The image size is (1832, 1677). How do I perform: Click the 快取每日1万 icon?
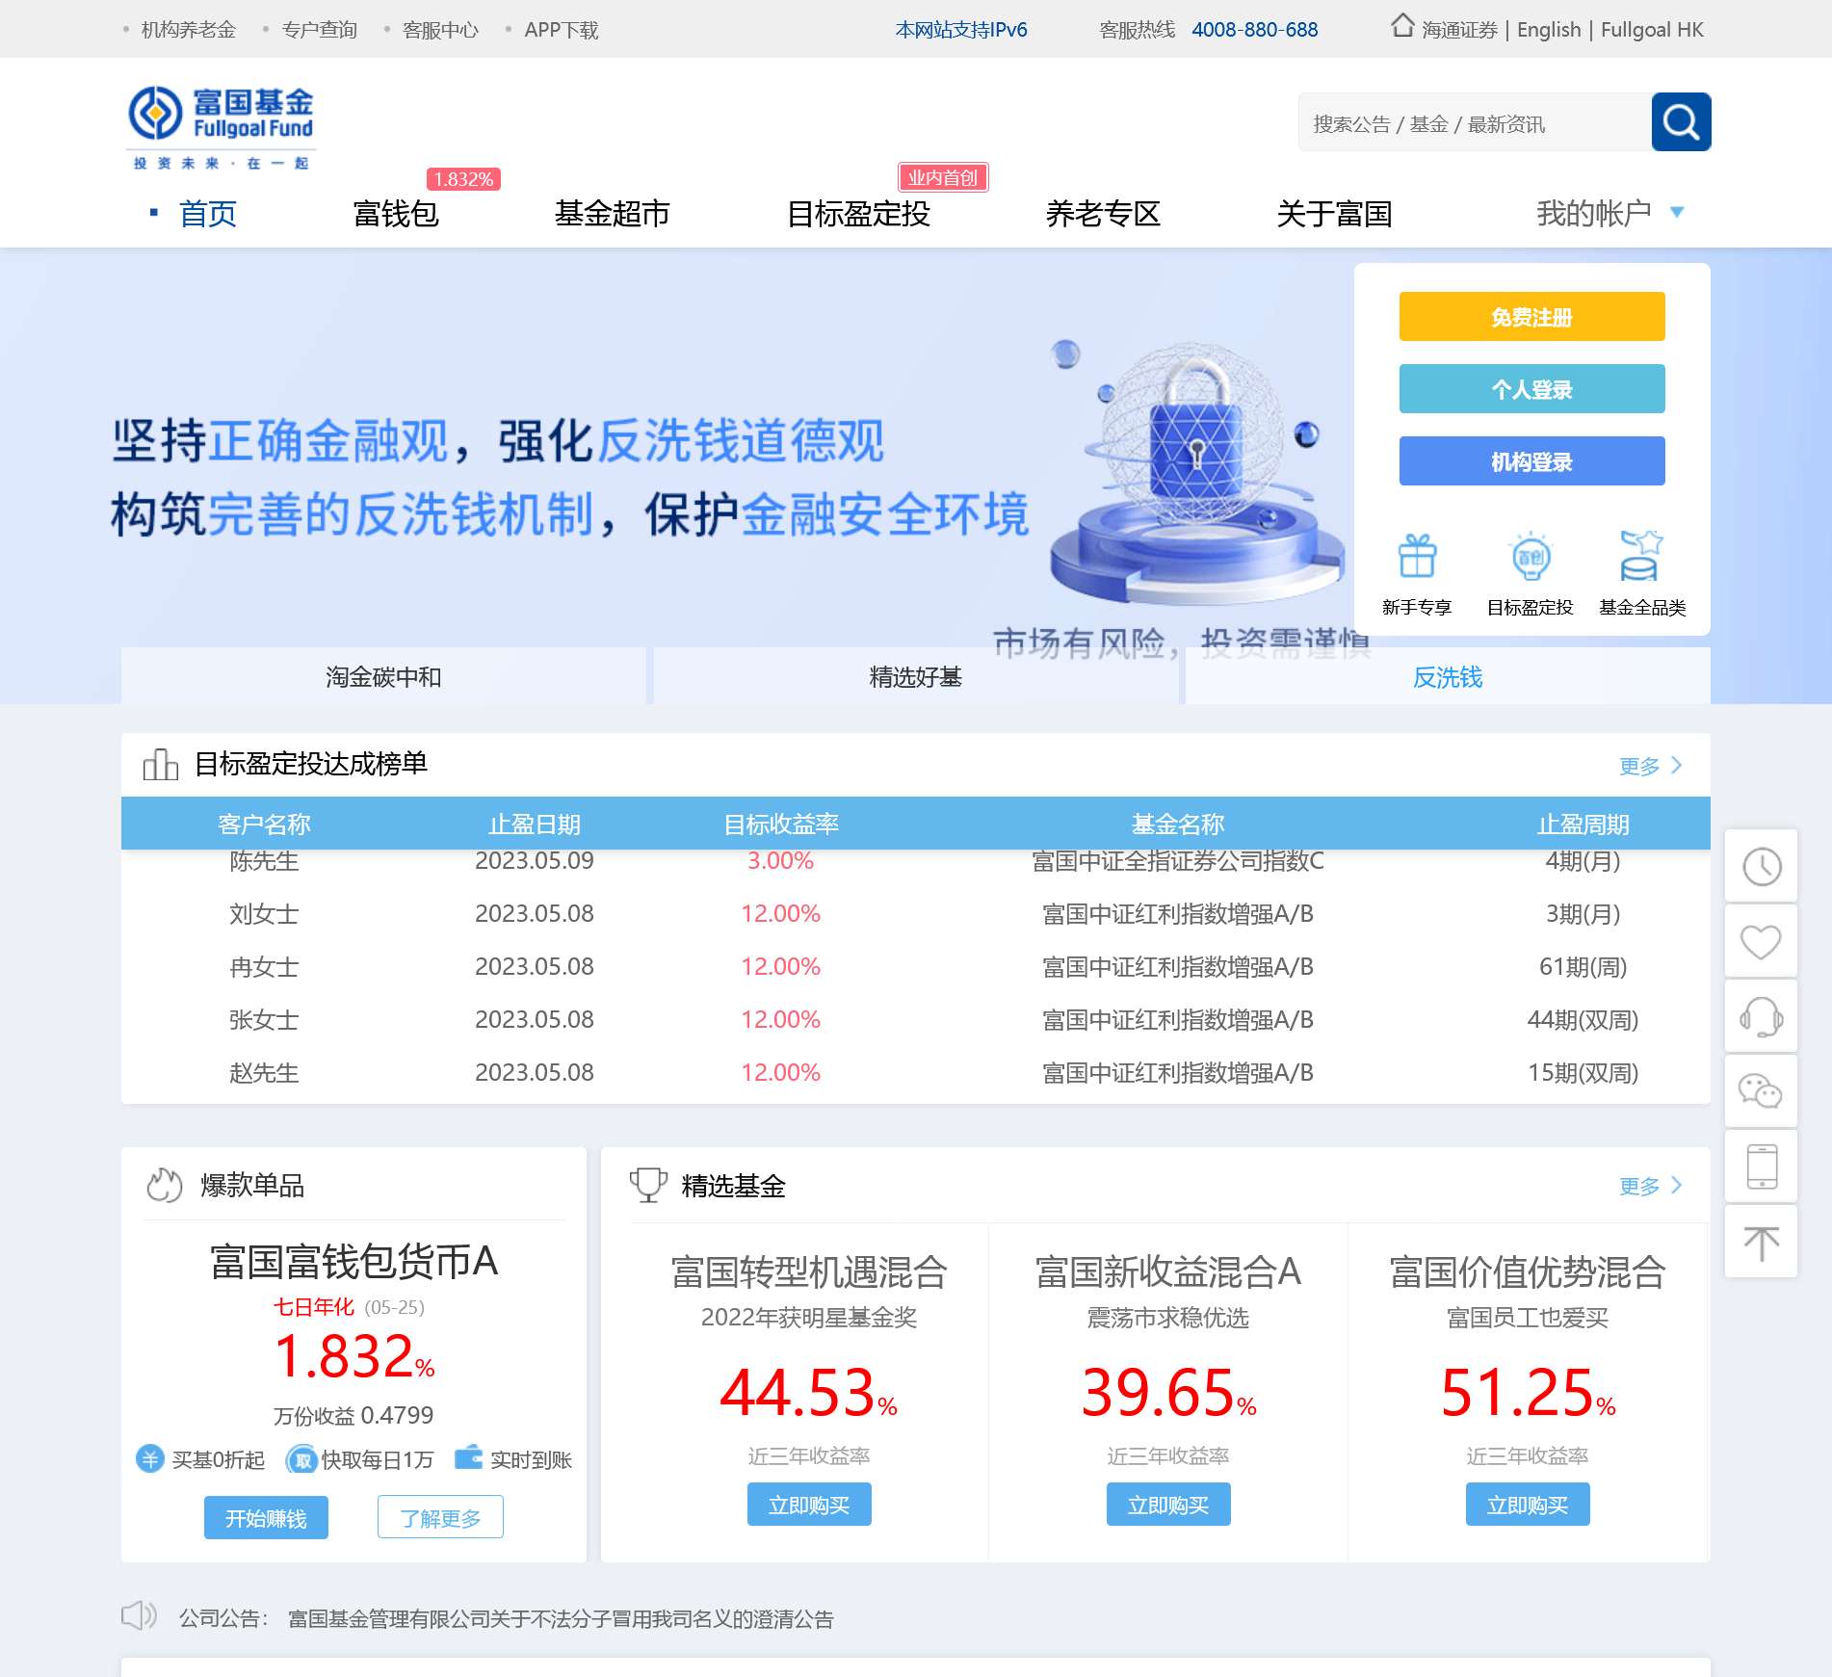[301, 1459]
